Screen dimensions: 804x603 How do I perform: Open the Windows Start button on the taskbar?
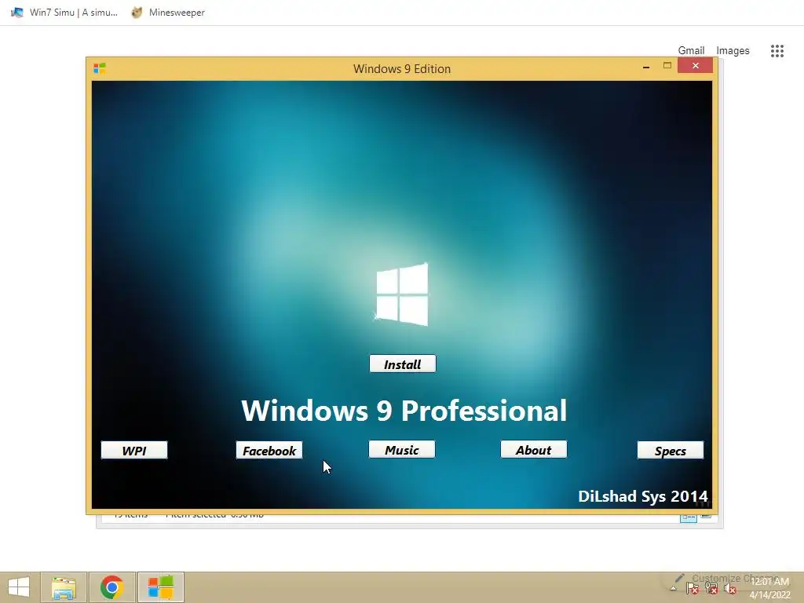point(19,587)
